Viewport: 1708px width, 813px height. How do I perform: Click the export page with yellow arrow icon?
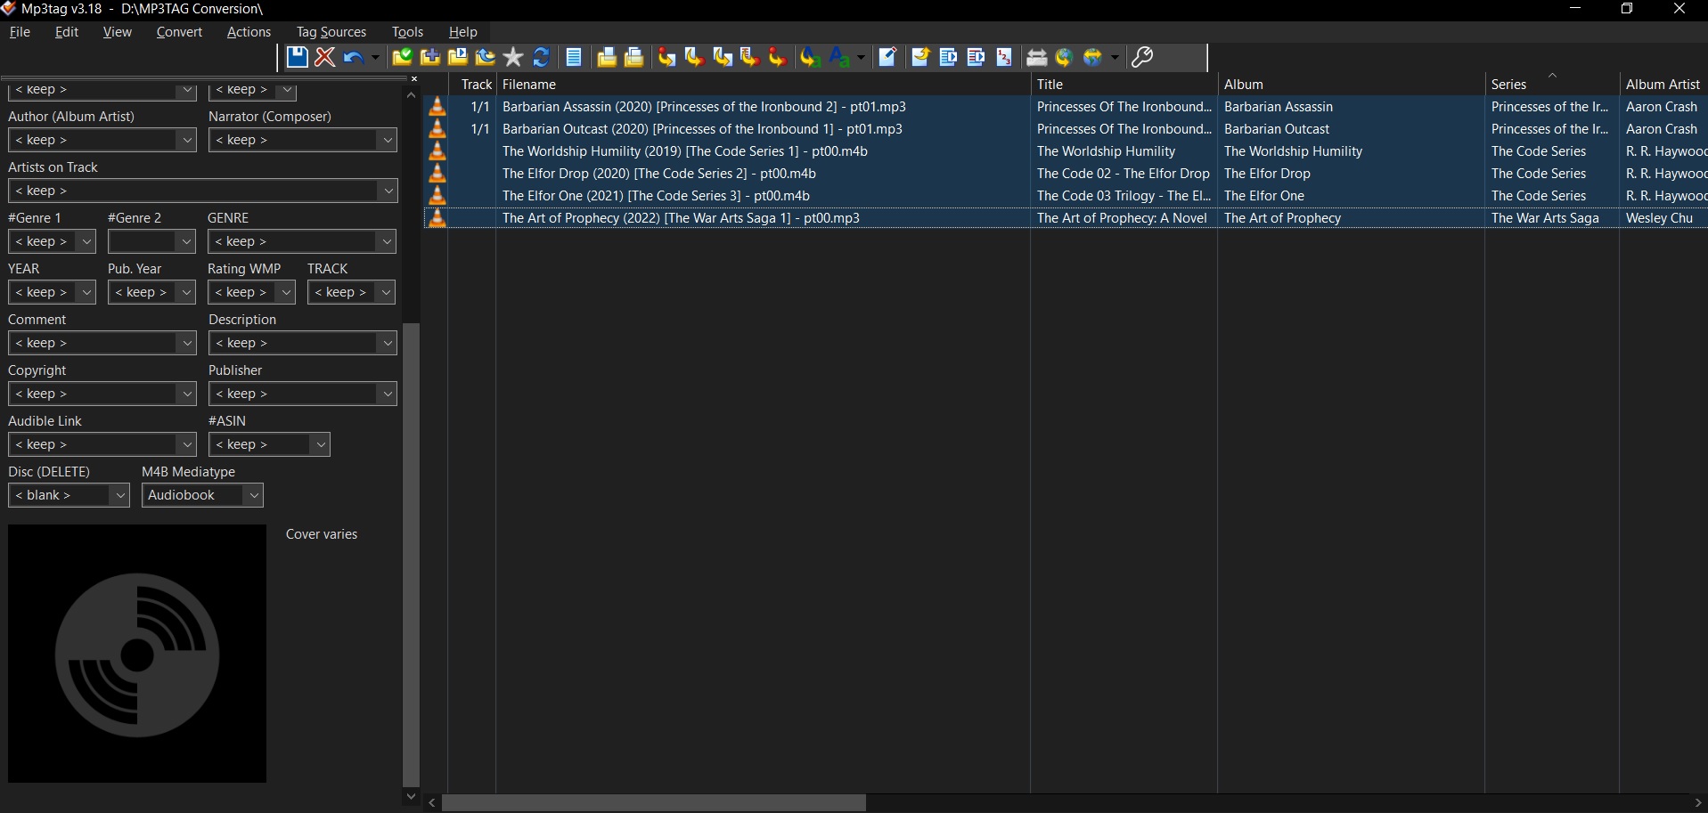point(920,58)
